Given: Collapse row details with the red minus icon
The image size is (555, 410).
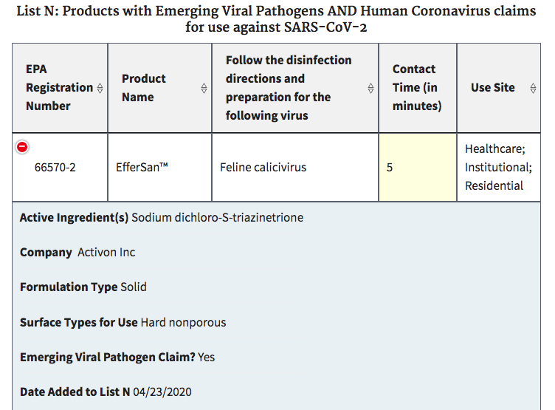Looking at the screenshot, I should (22, 147).
